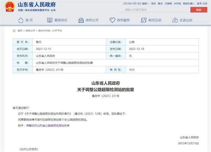
Task: Click the 省交通运输厅 salutation line
Action: [21, 108]
